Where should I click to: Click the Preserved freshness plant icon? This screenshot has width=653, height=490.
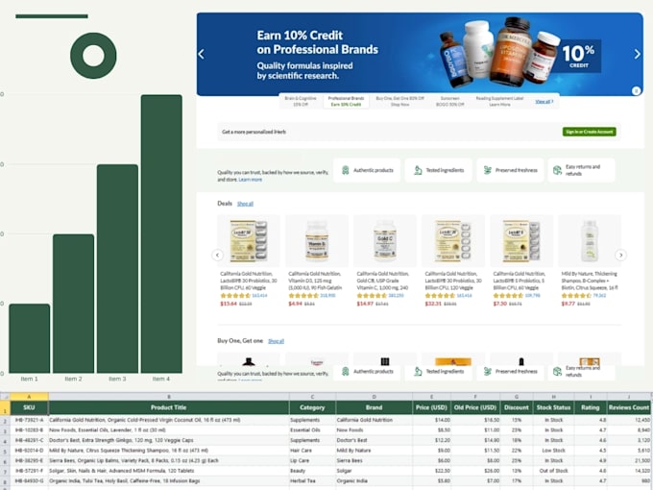coord(487,170)
